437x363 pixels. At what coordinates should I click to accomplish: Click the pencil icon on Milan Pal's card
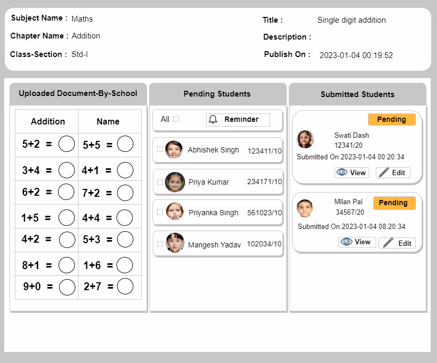(388, 243)
